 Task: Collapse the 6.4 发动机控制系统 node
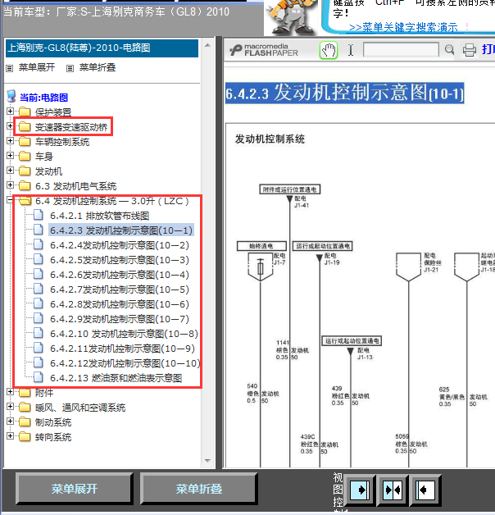click(x=10, y=200)
